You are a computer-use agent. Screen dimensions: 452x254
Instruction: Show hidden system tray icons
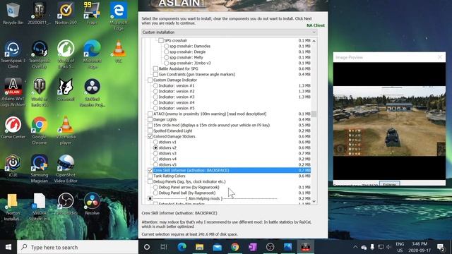pyautogui.click(x=355, y=247)
